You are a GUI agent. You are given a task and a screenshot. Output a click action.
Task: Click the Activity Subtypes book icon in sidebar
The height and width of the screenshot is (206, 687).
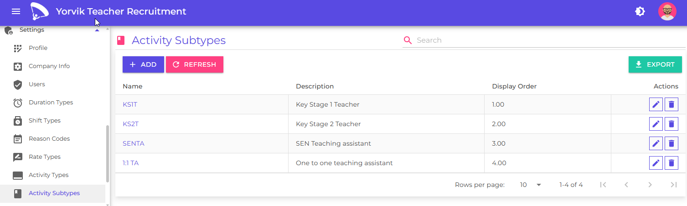point(18,194)
